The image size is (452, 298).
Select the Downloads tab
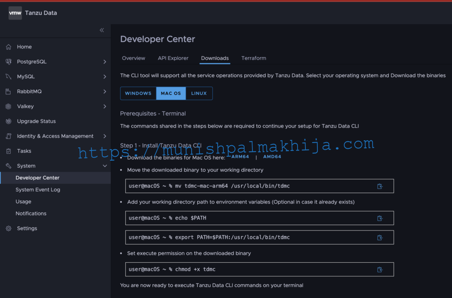(215, 58)
